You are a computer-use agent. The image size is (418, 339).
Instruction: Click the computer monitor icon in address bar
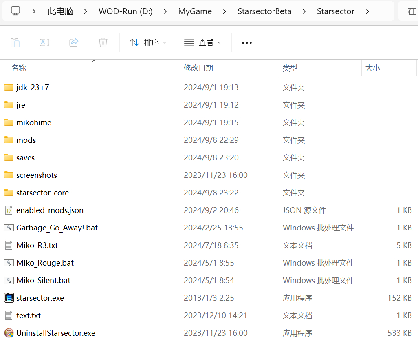pyautogui.click(x=15, y=11)
